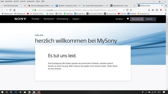Open the Firefox home page icon

(14, 10)
